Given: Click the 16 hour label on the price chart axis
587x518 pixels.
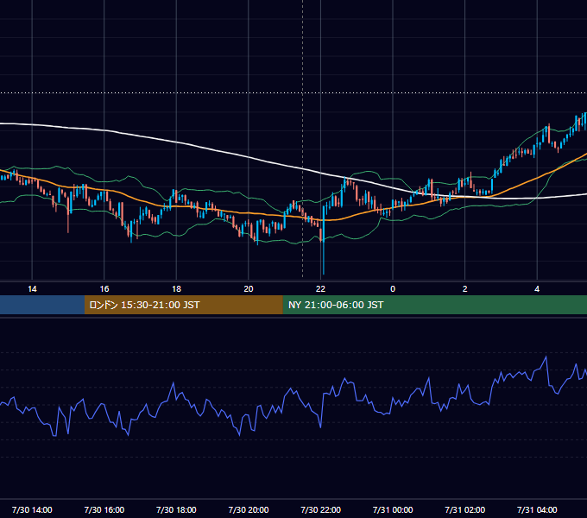Looking at the screenshot, I should tap(104, 289).
